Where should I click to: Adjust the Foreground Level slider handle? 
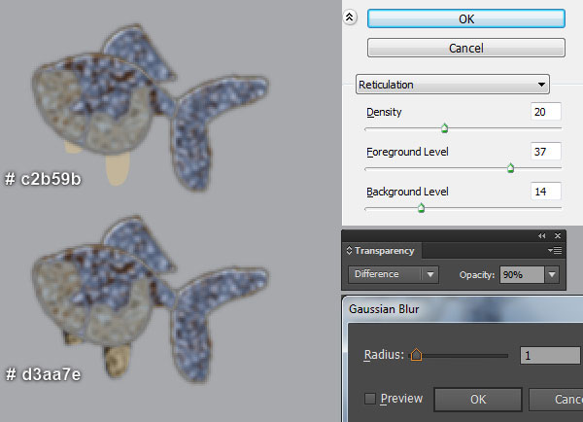(x=510, y=168)
